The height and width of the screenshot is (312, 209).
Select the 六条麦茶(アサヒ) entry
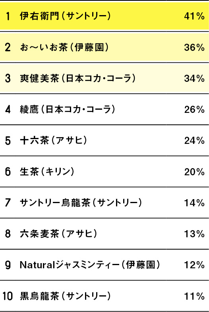[x=58, y=234]
